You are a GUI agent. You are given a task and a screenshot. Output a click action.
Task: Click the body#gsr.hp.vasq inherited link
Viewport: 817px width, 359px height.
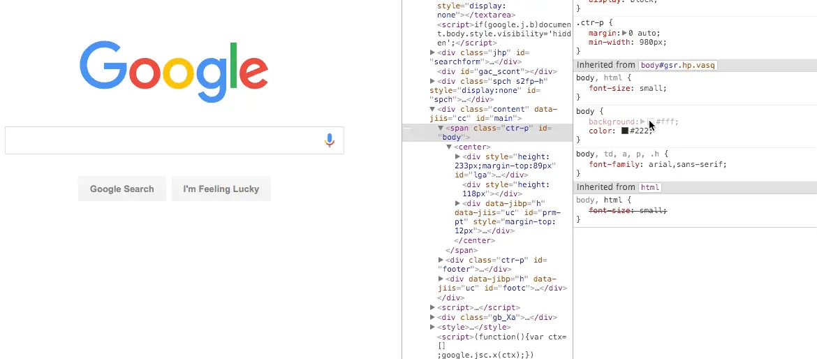[679, 65]
